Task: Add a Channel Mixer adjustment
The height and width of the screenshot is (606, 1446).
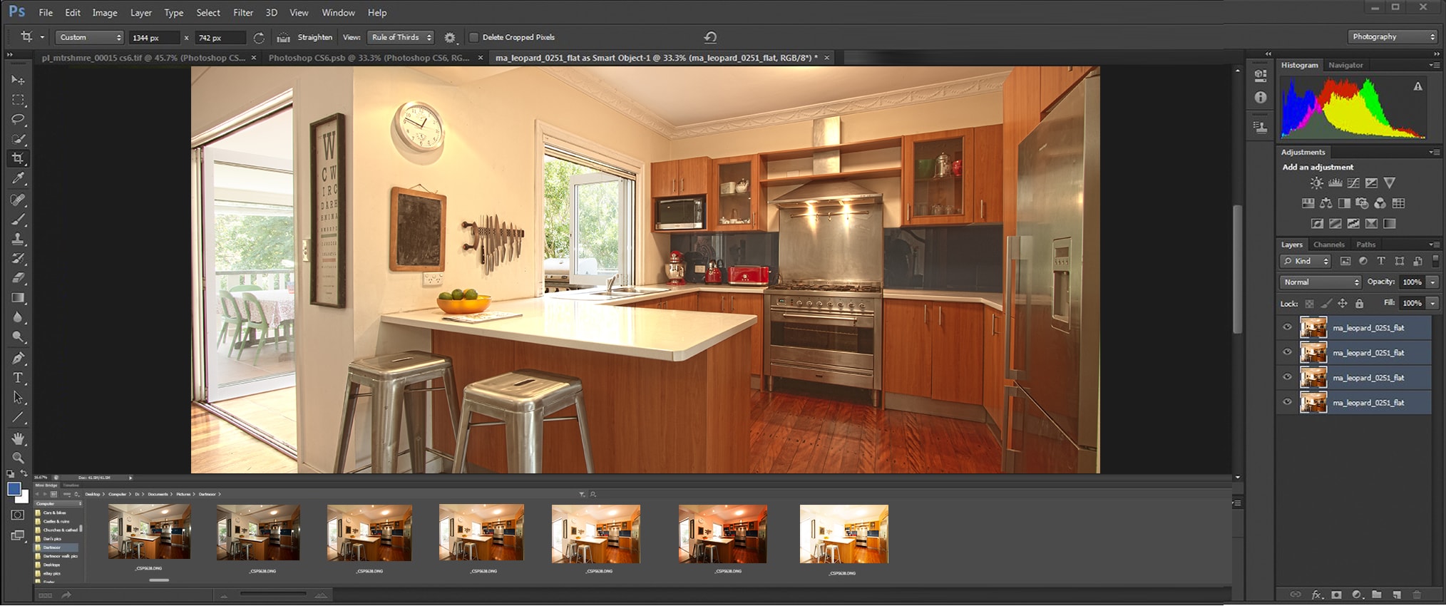Action: [1380, 203]
